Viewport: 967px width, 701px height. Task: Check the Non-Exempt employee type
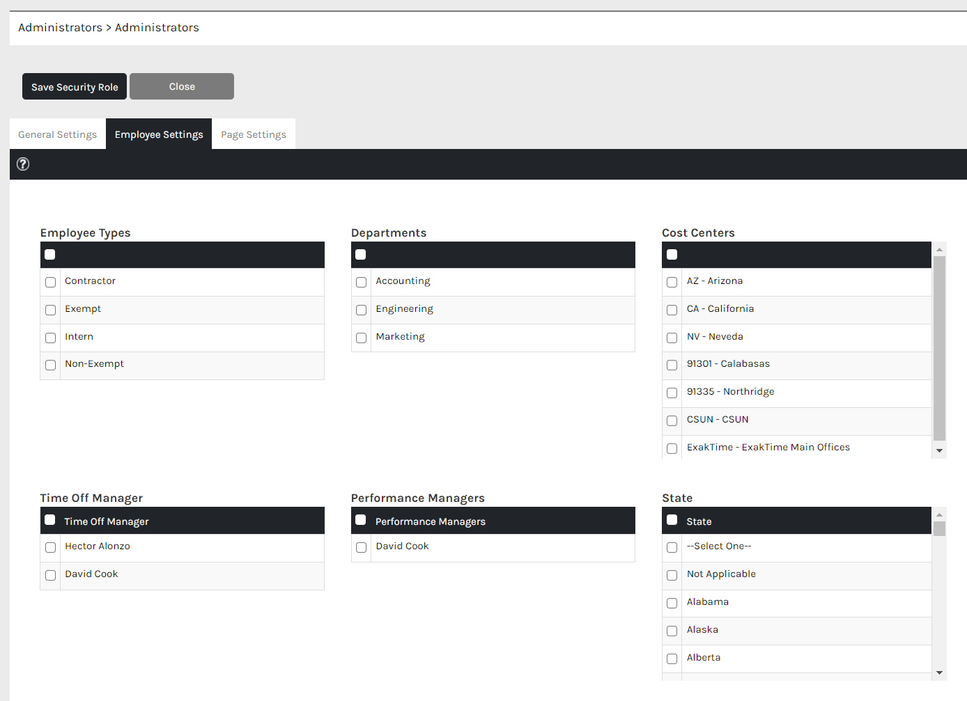pos(50,365)
